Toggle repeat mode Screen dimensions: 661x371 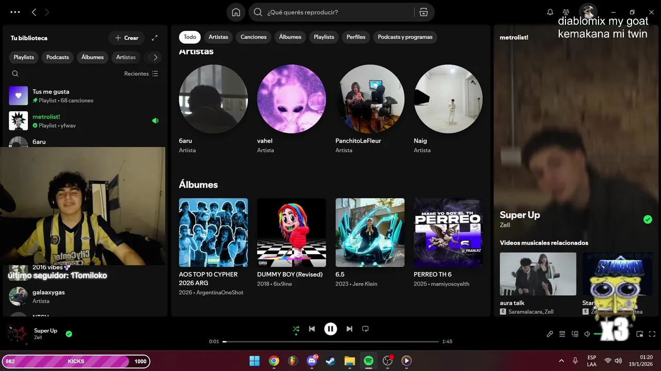366,329
